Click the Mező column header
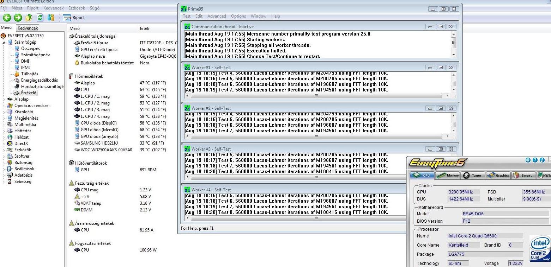 point(102,28)
